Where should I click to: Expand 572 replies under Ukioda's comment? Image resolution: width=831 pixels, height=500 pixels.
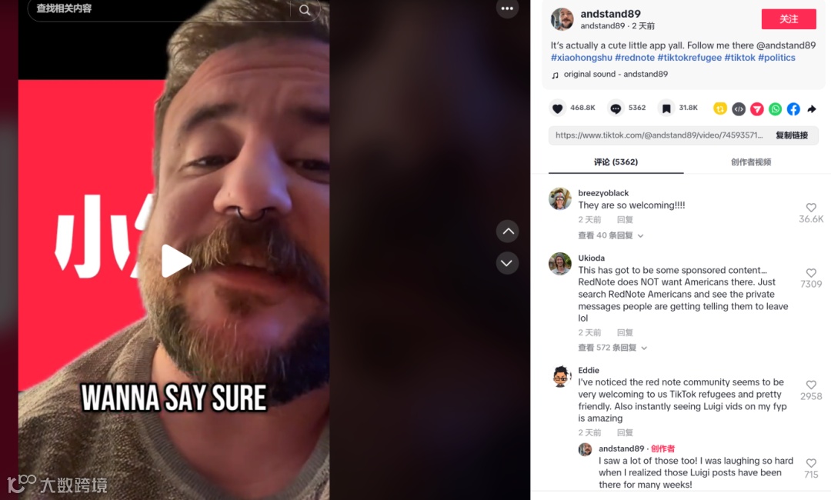click(x=612, y=348)
